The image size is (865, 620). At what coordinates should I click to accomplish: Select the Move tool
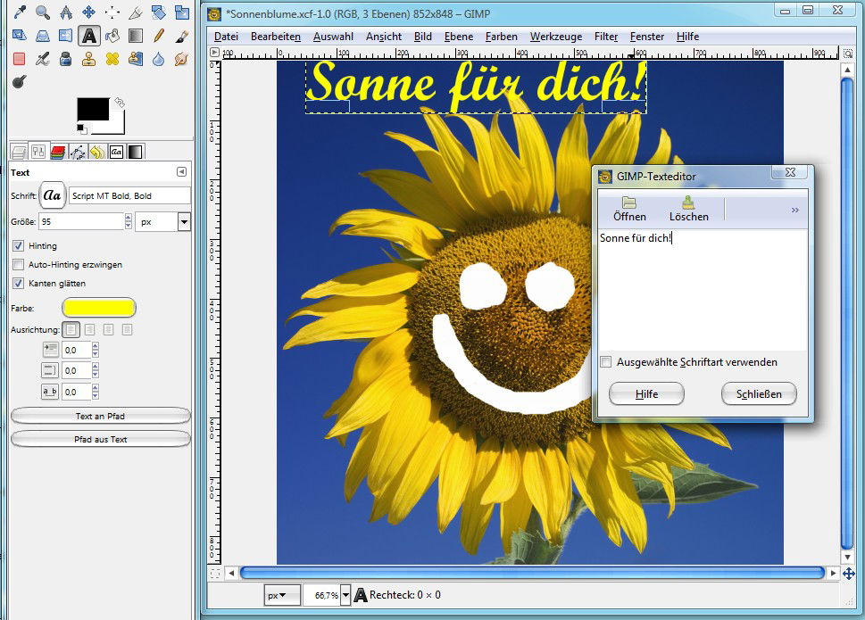[88, 12]
